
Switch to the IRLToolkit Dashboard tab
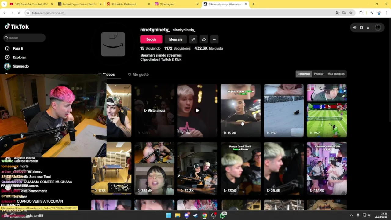pyautogui.click(x=128, y=4)
